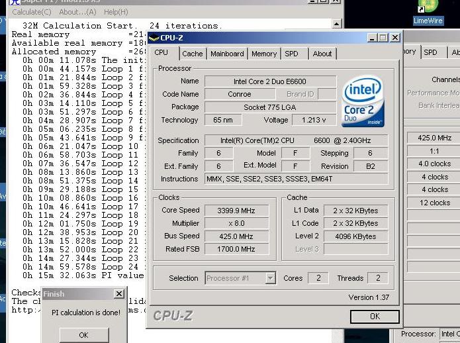Click the Multiplier value x 8.0
The width and height of the screenshot is (460, 343).
point(236,223)
